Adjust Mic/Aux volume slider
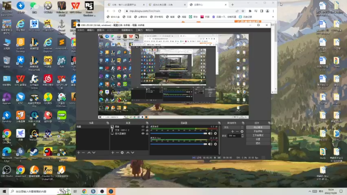The width and height of the screenshot is (347, 195). click(x=179, y=144)
